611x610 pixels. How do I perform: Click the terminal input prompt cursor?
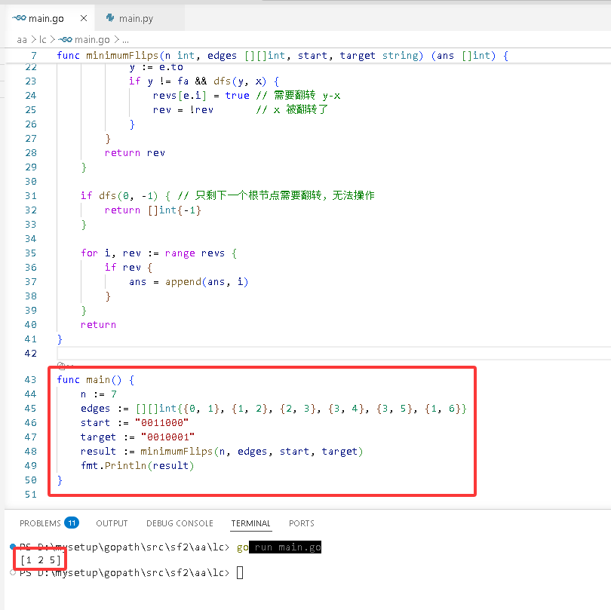click(240, 572)
